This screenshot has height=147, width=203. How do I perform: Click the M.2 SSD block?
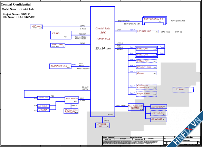pos(61,35)
